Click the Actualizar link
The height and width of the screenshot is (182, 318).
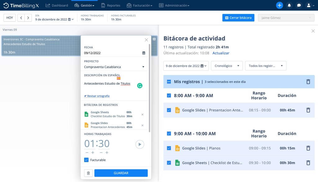pos(221,53)
